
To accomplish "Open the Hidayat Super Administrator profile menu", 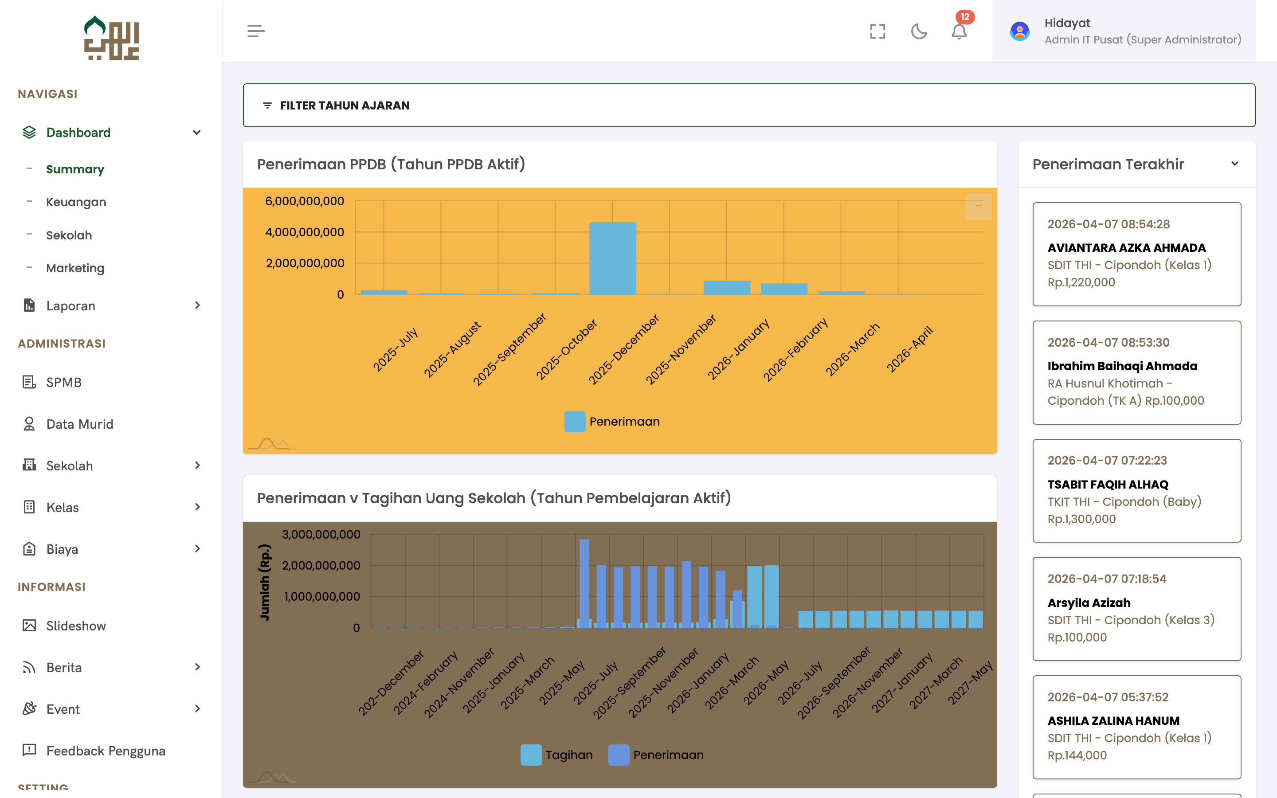I will tap(1124, 31).
